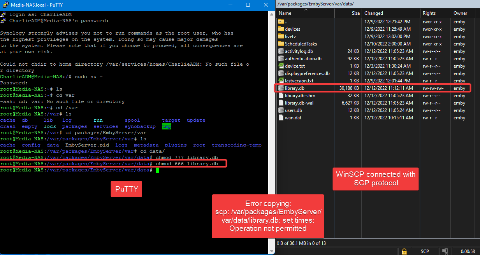Select the lastversion.txt file name
Screen dimensions: 480x255
(x=299, y=81)
